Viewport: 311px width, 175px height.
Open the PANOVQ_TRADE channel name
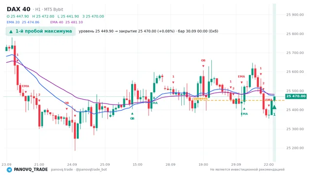(x=31, y=170)
